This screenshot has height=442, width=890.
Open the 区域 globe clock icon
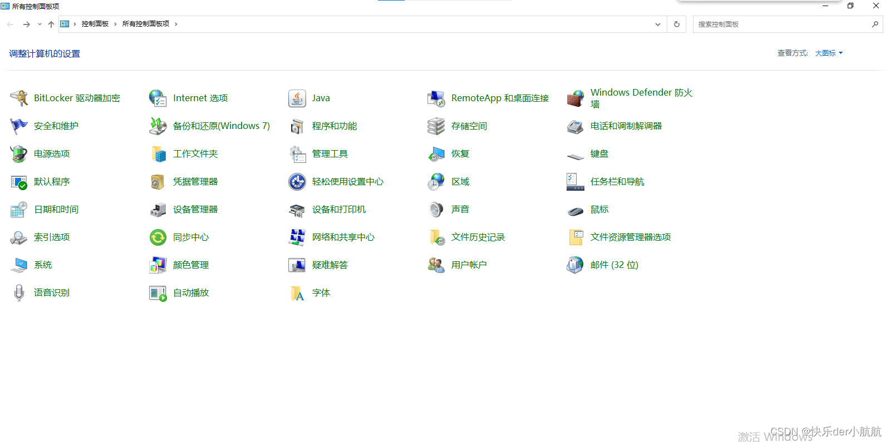436,182
